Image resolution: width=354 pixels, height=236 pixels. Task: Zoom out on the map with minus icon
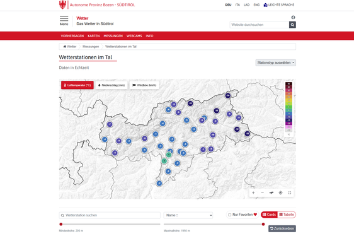[262, 193]
